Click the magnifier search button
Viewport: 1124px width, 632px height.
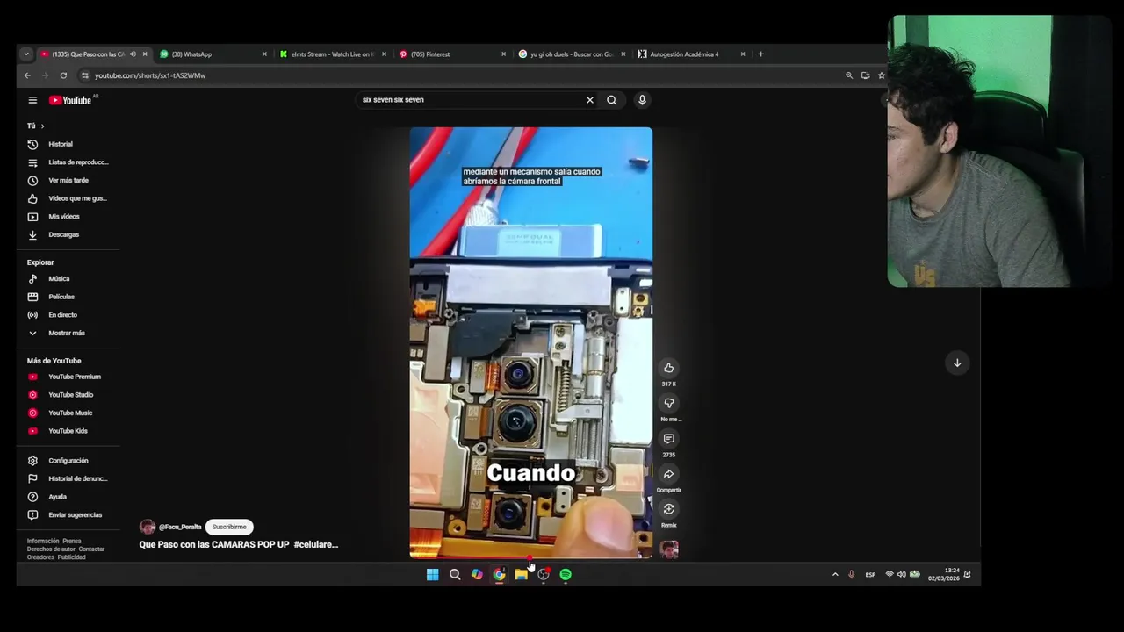[611, 100]
